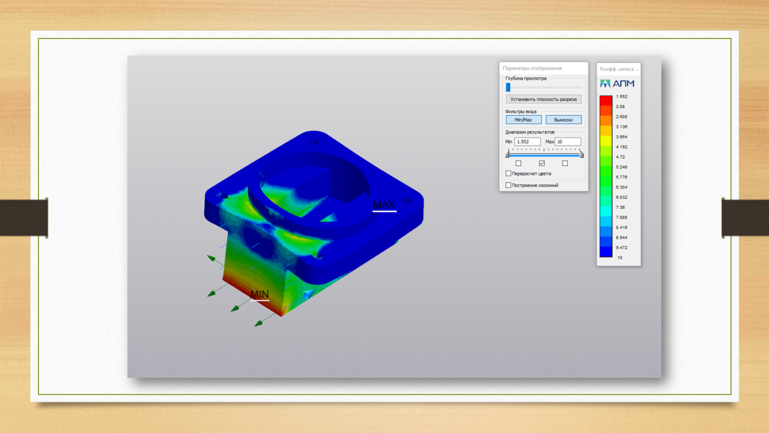This screenshot has height=433, width=769.
Task: Enable the left checkbox under range slider
Action: 518,163
